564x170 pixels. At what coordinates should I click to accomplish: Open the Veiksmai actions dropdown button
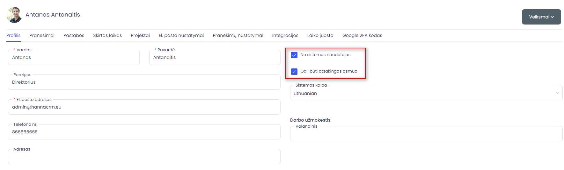541,17
